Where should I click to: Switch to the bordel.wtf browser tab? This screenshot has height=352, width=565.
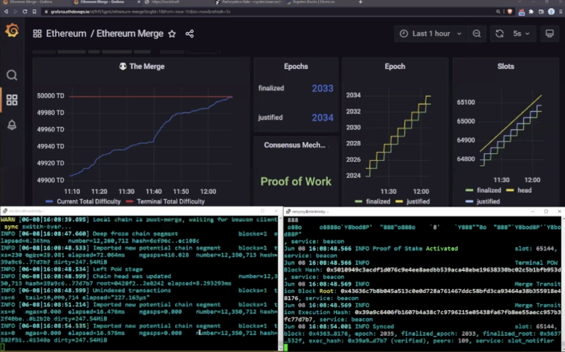click(x=176, y=2)
